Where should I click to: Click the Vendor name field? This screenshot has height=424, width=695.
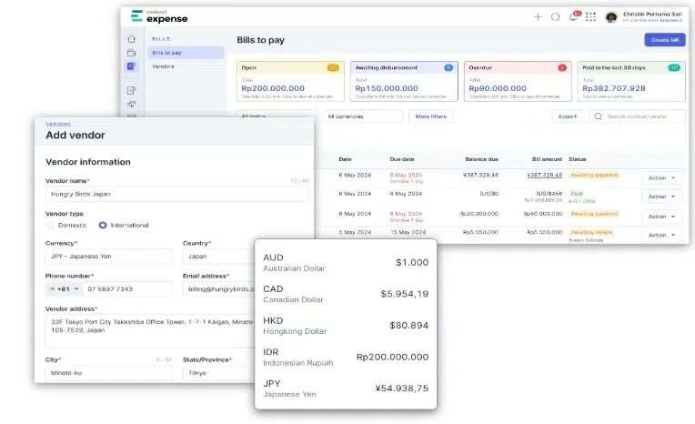[177, 195]
